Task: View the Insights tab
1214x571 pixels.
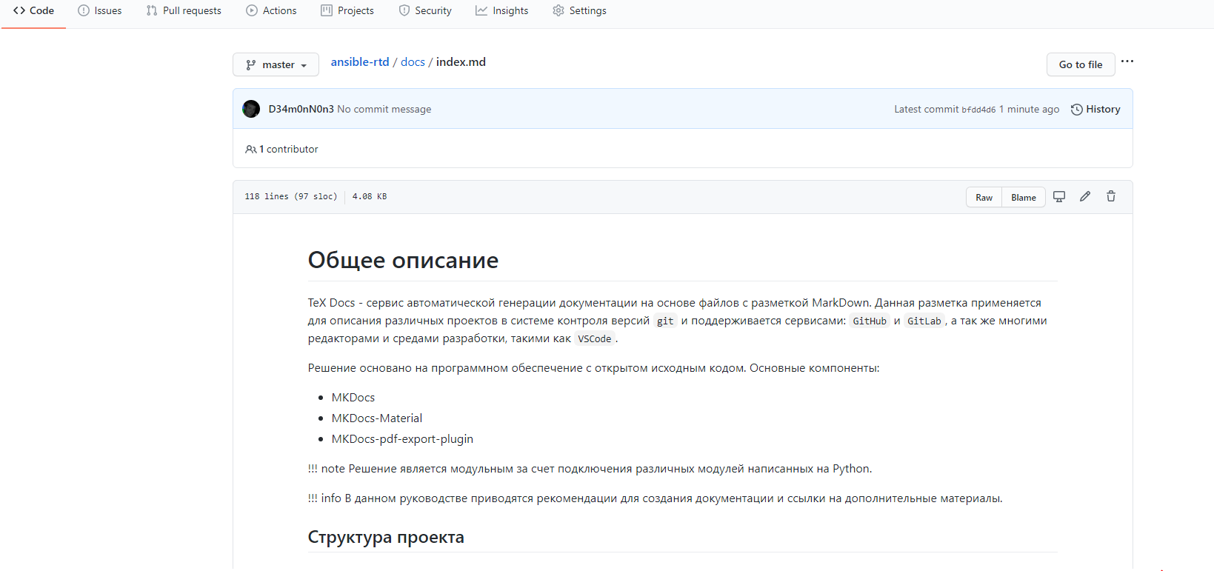Action: [x=502, y=10]
